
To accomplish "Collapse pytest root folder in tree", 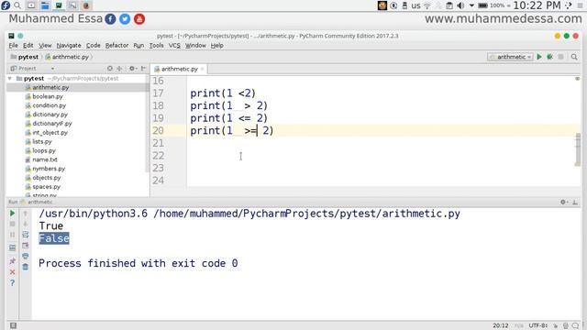I will [10, 79].
